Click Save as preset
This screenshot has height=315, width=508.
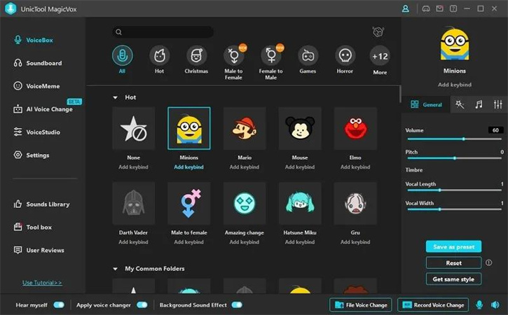pyautogui.click(x=453, y=246)
